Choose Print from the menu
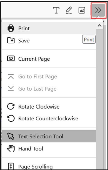Screen dimensions: 108x170 pos(49,28)
